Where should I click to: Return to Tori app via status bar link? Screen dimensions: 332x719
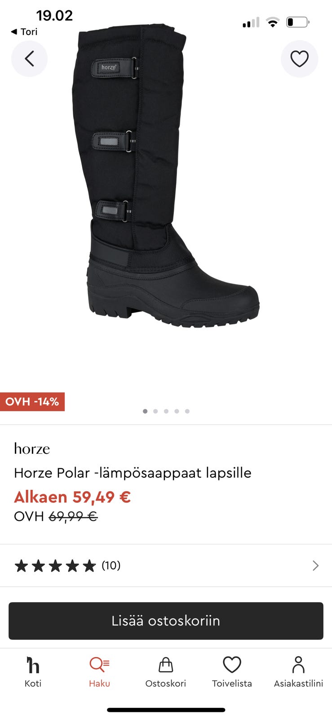[x=24, y=32]
